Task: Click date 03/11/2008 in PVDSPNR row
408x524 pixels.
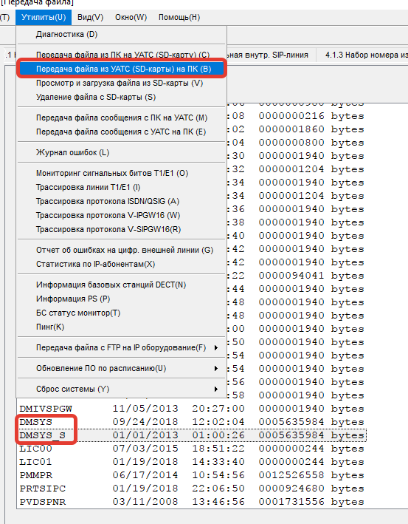Action: [x=145, y=502]
